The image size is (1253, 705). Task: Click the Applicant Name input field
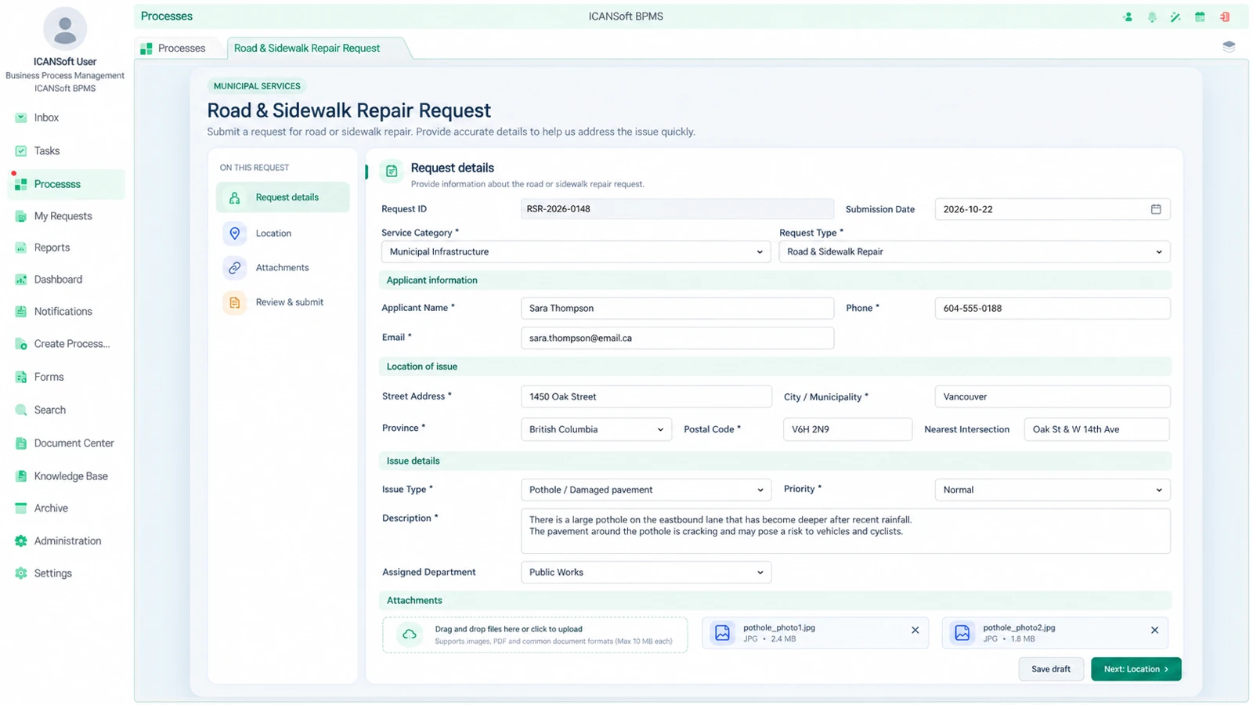pos(677,308)
